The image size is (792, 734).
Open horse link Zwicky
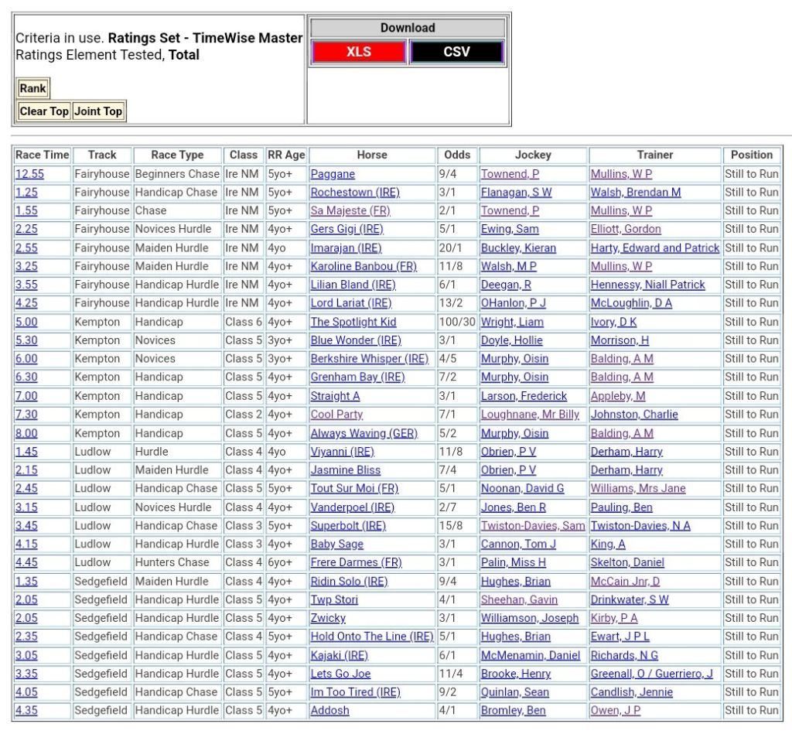point(328,618)
